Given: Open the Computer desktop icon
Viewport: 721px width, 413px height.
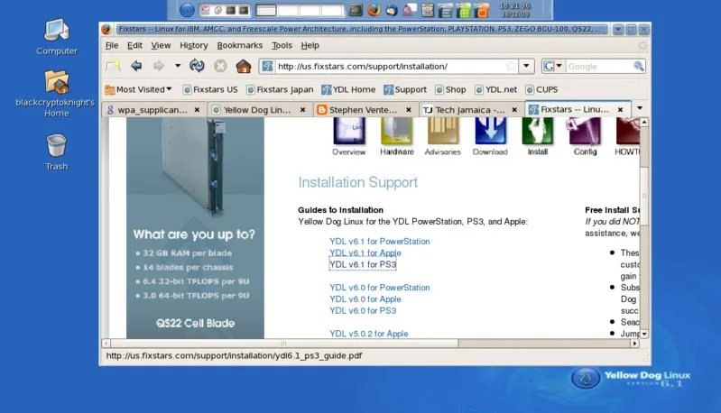Looking at the screenshot, I should (x=57, y=37).
